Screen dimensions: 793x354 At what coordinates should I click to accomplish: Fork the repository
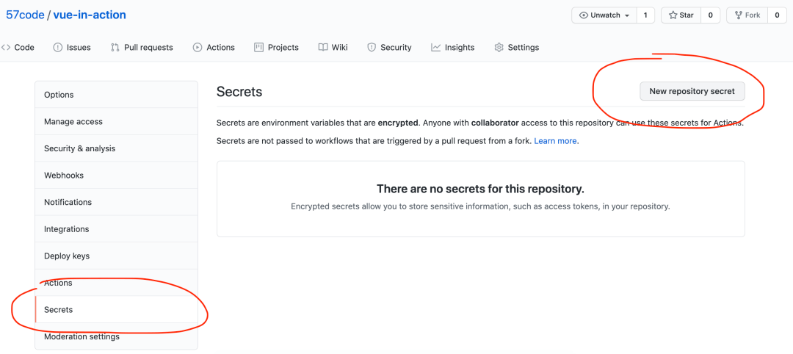746,15
